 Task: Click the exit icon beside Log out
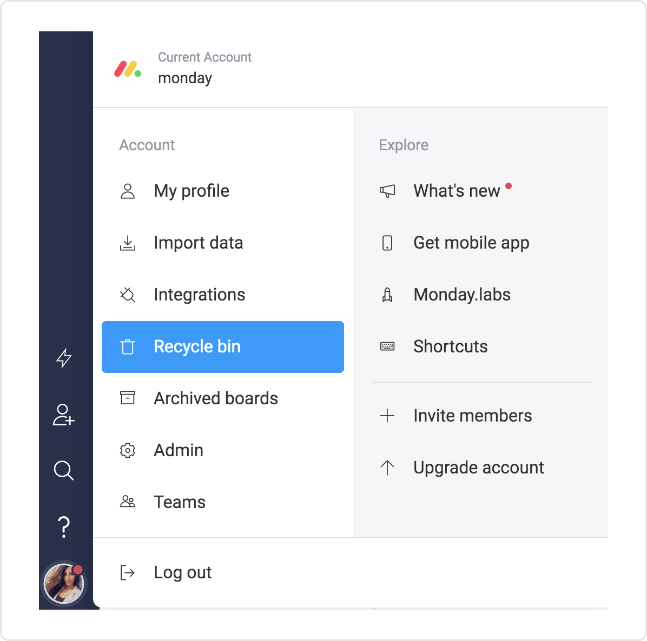point(128,572)
